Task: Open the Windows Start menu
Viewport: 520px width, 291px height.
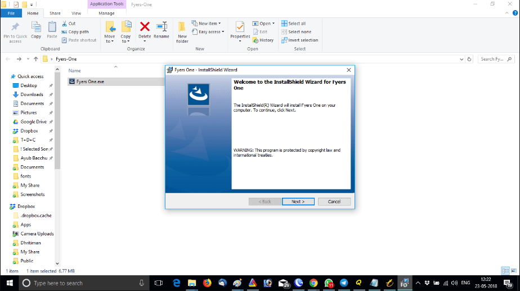Action: pyautogui.click(x=10, y=283)
